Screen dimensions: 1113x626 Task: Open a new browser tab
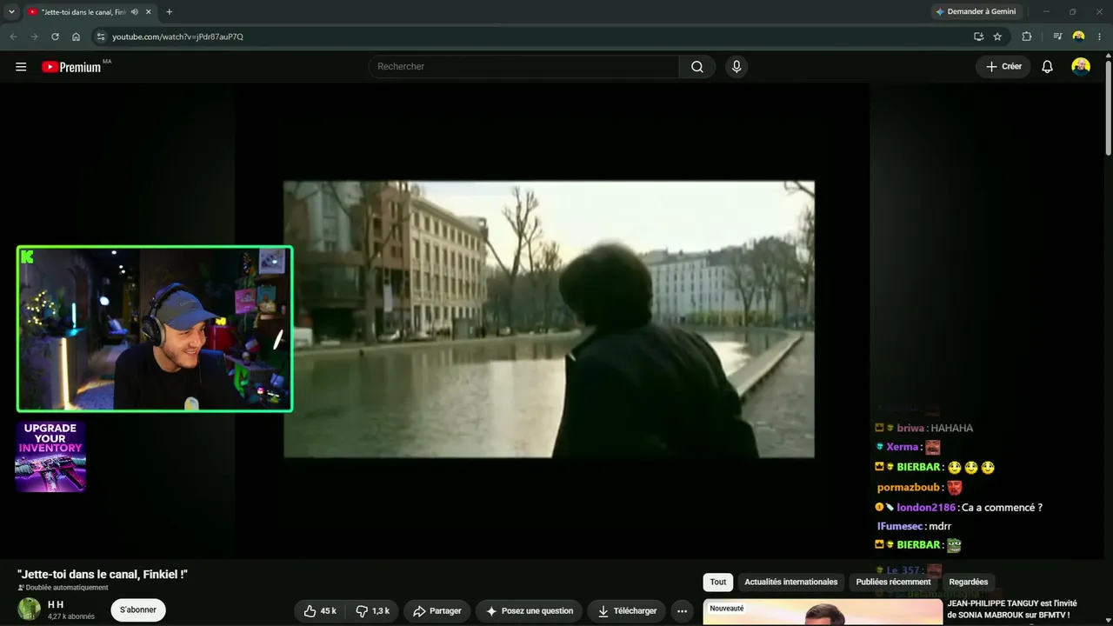click(169, 11)
